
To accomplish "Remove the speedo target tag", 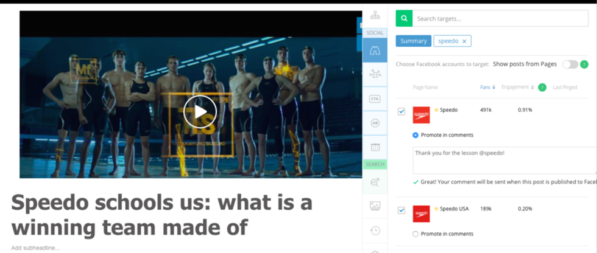I will tap(464, 41).
